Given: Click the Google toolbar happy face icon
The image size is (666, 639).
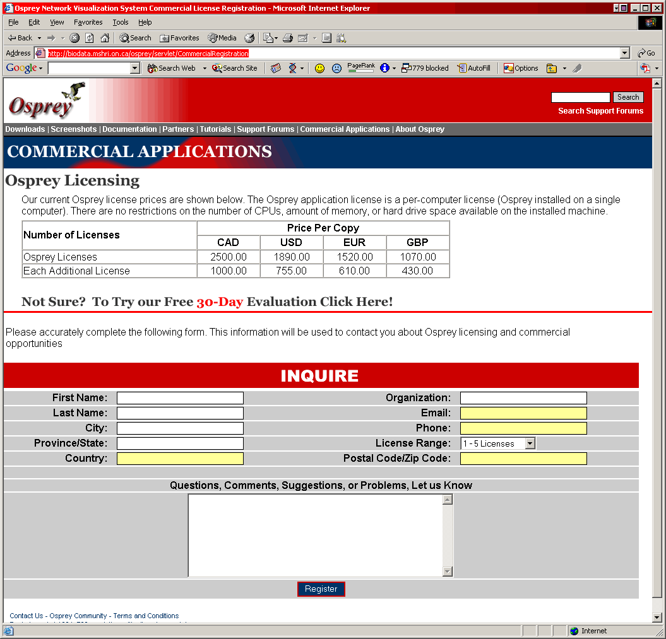Looking at the screenshot, I should click(319, 68).
